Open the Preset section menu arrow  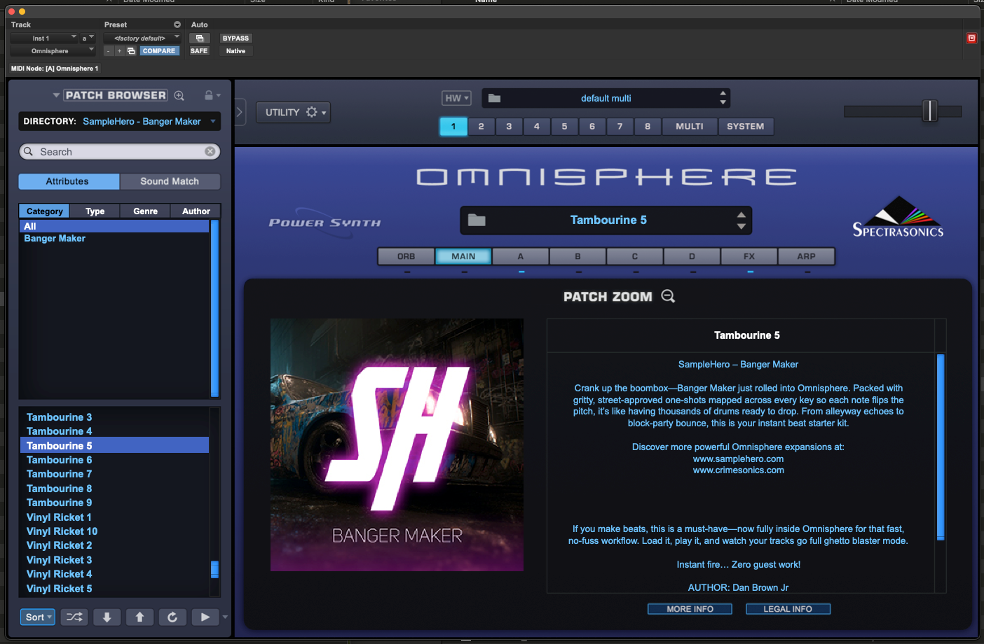tap(177, 24)
